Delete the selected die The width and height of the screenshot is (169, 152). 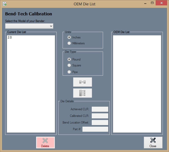pos(45,143)
